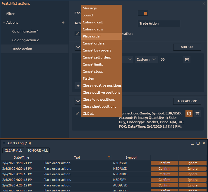Edit the Trade Action name field

pyautogui.click(x=159, y=23)
